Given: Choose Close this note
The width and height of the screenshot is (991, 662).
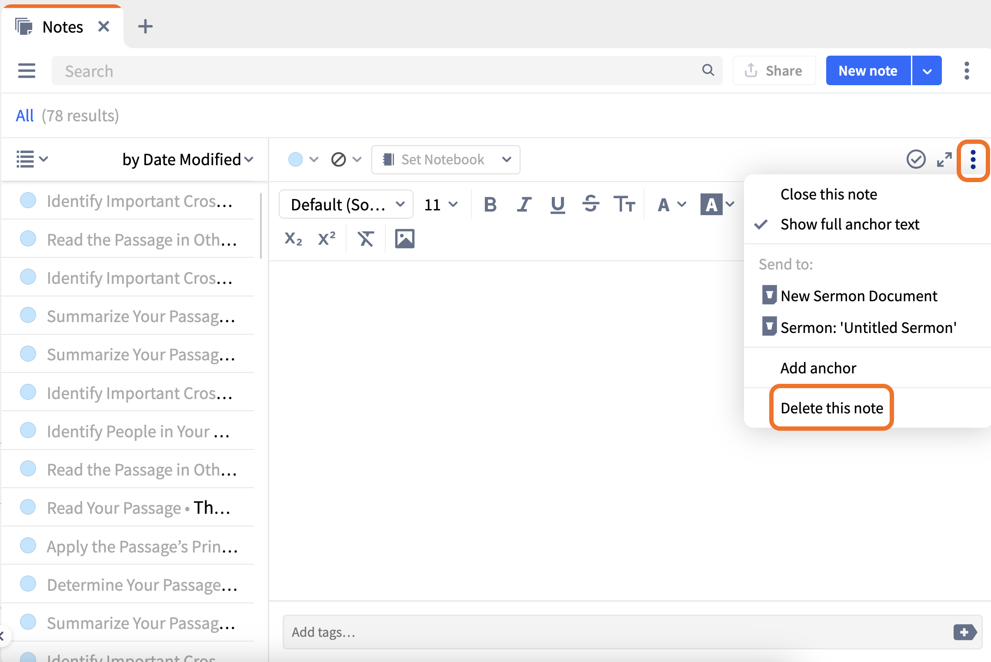Looking at the screenshot, I should (x=828, y=194).
